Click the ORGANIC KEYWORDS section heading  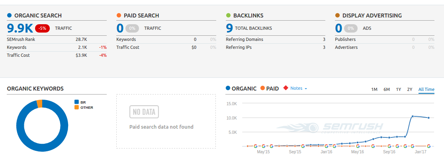(x=35, y=89)
